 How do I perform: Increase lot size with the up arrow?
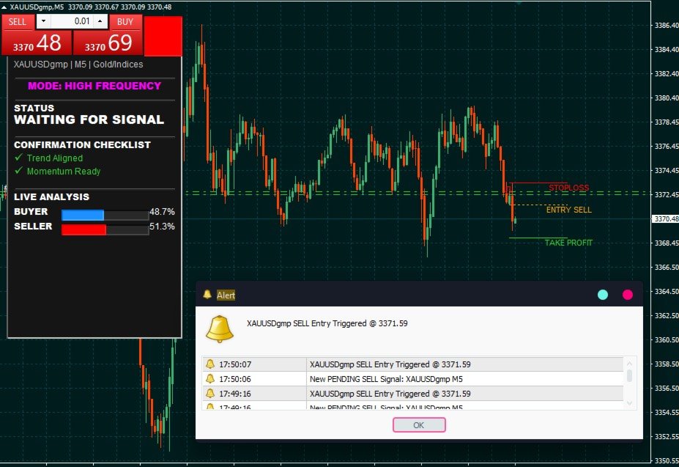click(100, 21)
